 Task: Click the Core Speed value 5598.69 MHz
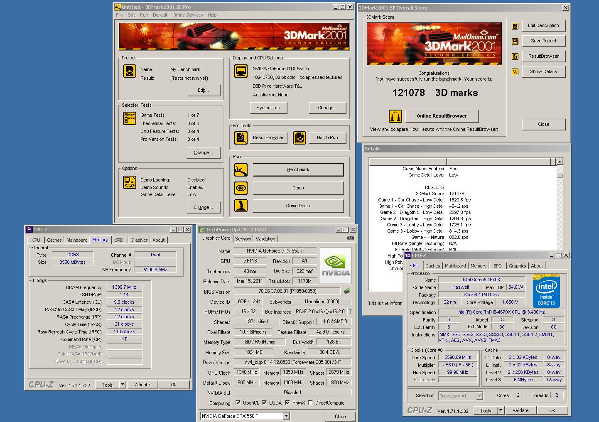[458, 357]
